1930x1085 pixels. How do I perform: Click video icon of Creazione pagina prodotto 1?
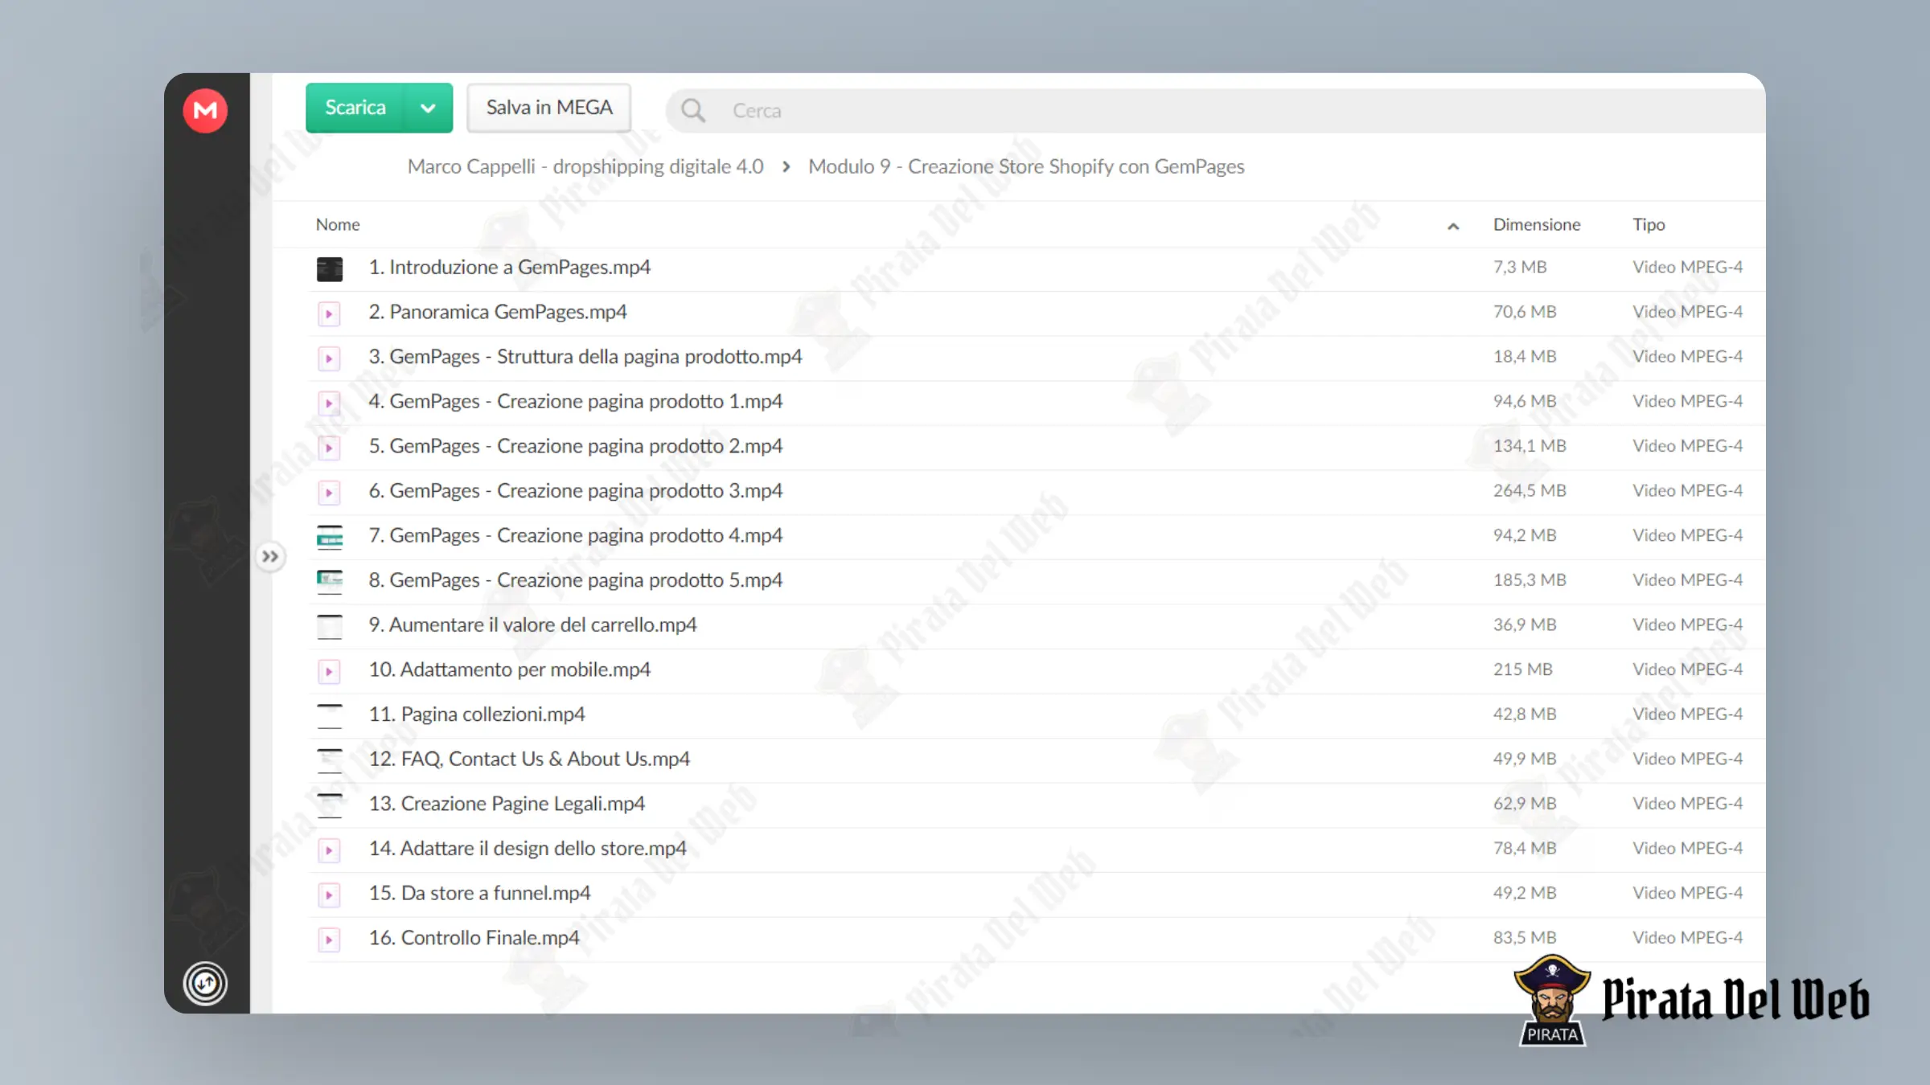[329, 403]
